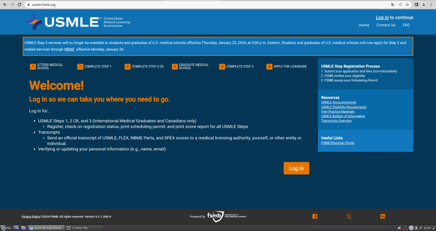The width and height of the screenshot is (436, 231).
Task: Open the Contact Us menu item
Action: pos(386,25)
